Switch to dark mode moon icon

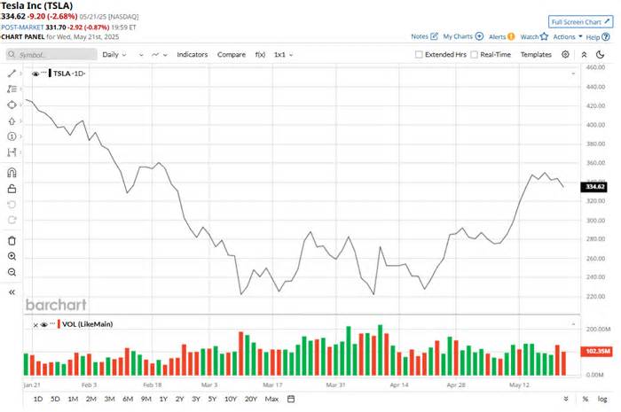[x=601, y=55]
